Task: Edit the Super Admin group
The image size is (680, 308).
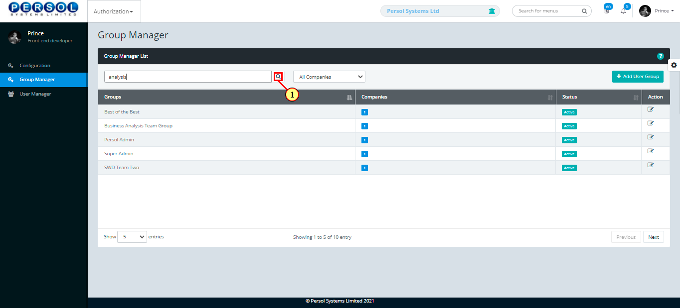Action: [651, 151]
